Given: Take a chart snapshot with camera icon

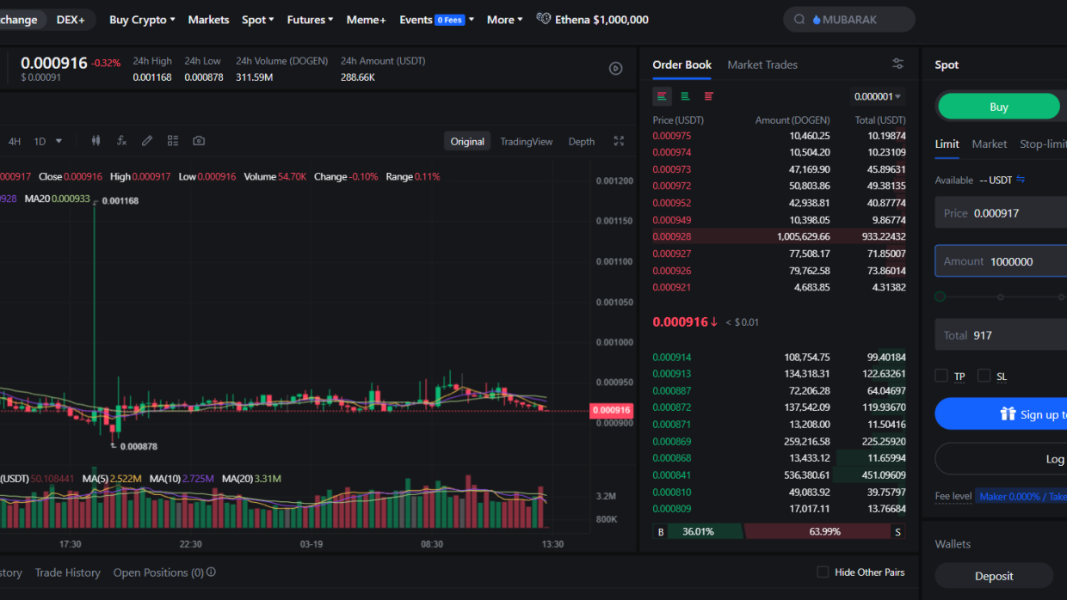Looking at the screenshot, I should tap(199, 141).
